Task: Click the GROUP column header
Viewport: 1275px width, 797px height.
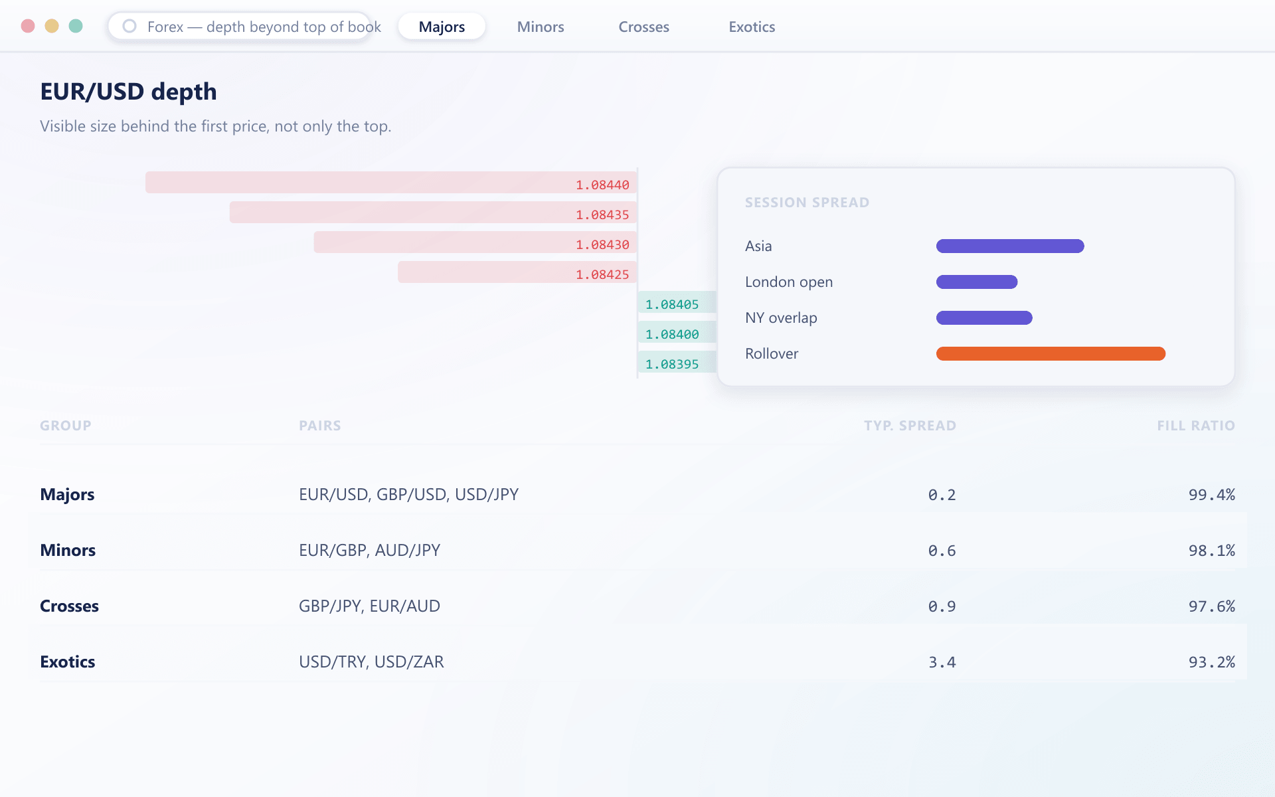Action: [66, 426]
